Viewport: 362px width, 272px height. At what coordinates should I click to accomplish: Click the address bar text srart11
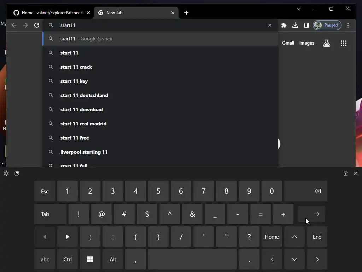[x=68, y=25]
